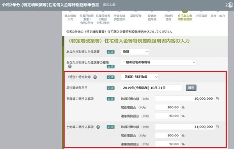Open あなたが取得した住居等 dropdown showing 新築
The width and height of the screenshot is (234, 149).
[x=135, y=52]
